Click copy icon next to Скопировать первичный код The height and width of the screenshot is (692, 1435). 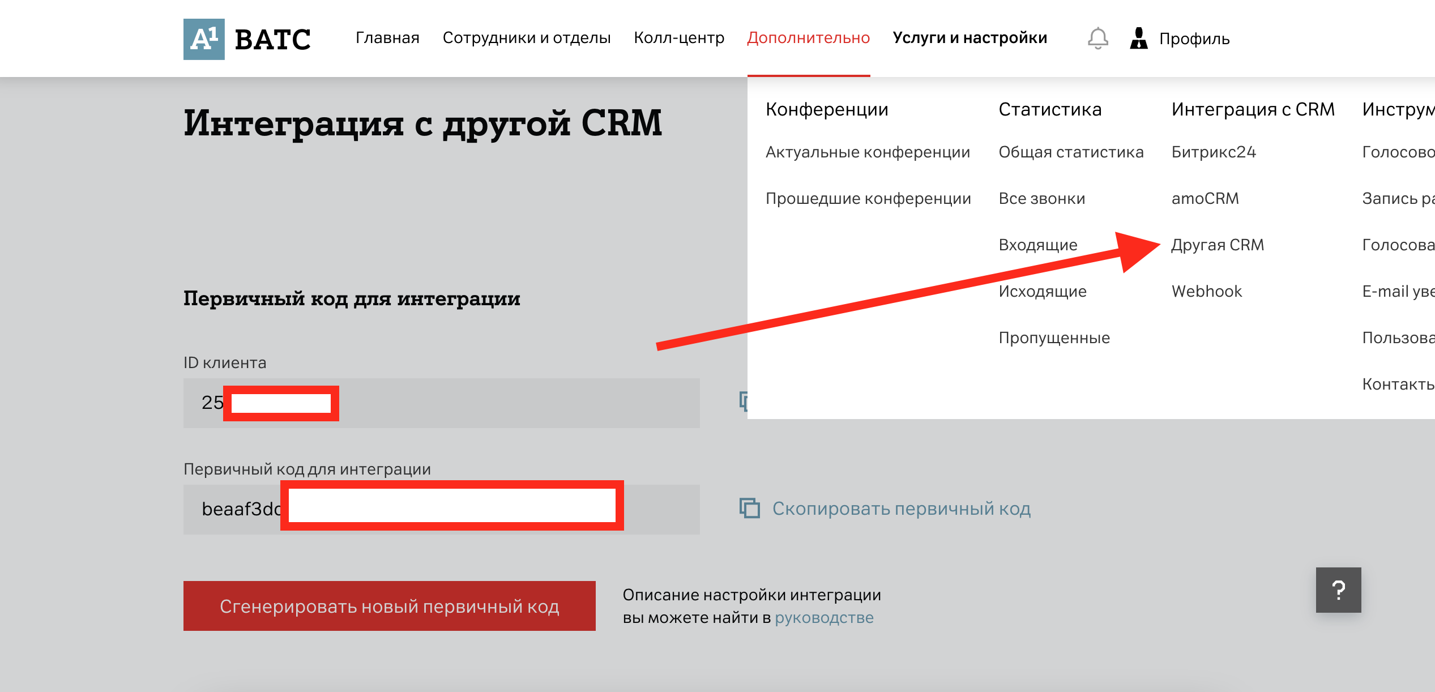pyautogui.click(x=749, y=508)
